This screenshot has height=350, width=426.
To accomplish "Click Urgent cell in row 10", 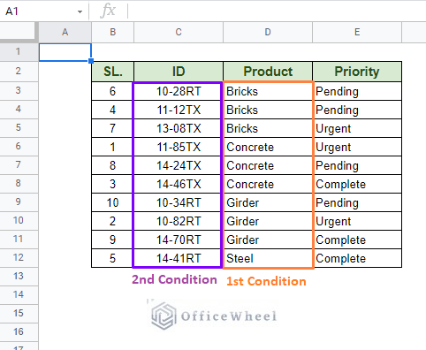I will tap(357, 221).
